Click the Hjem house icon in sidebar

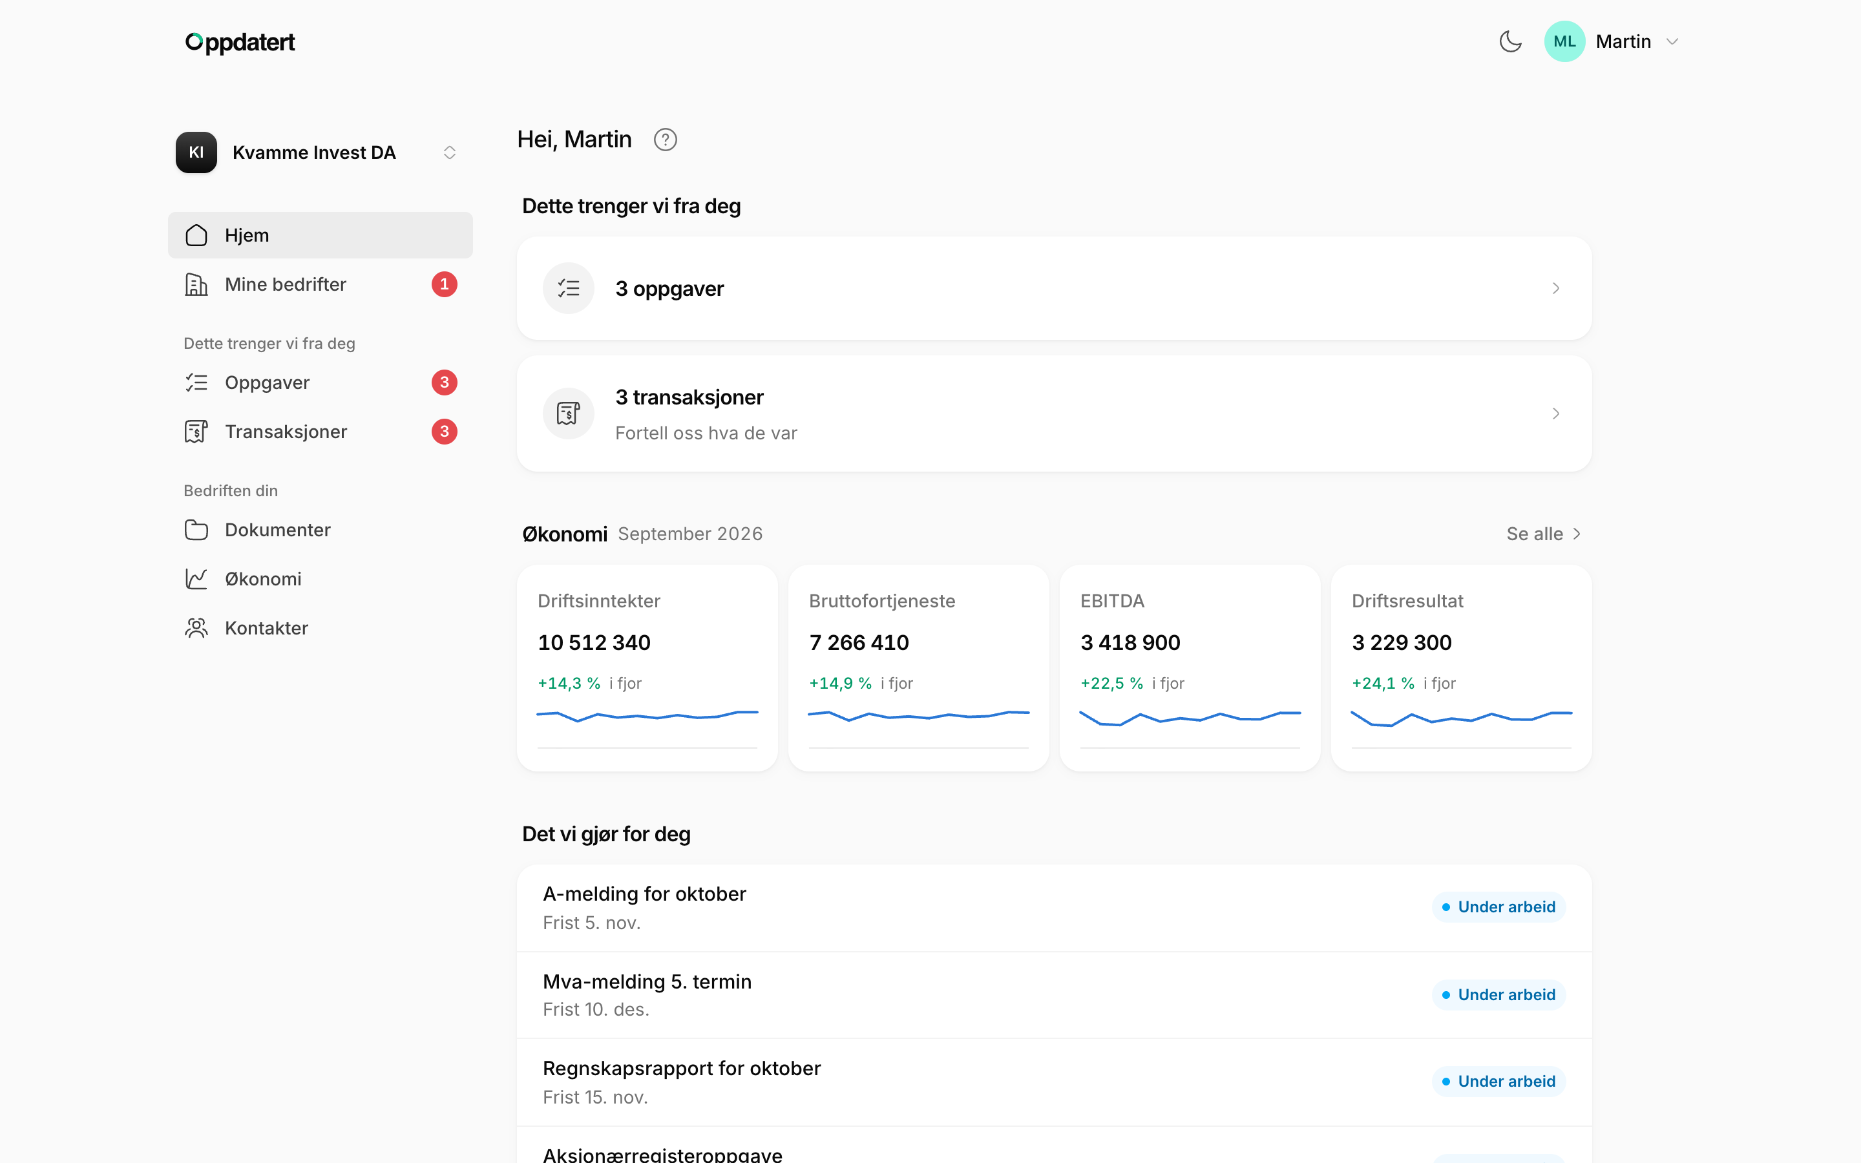tap(197, 235)
